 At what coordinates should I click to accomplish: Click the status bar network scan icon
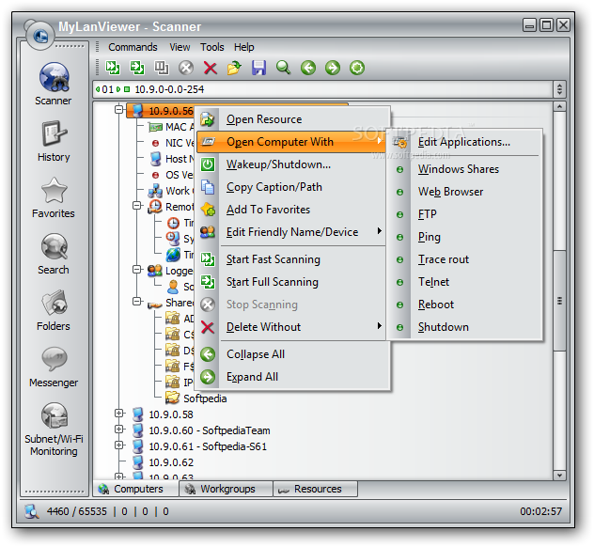click(x=32, y=511)
